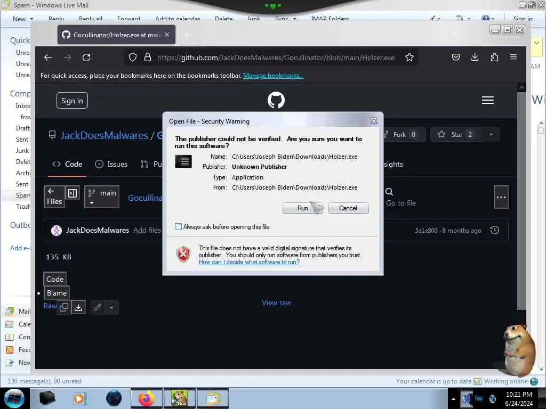Star the repository
This screenshot has height=409, width=546.
pyautogui.click(x=456, y=135)
